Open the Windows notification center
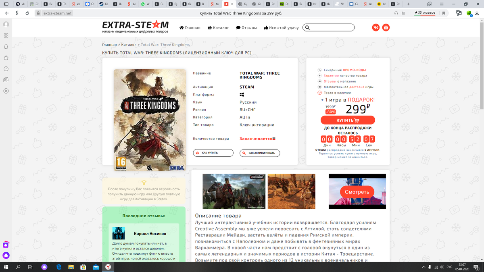The height and width of the screenshot is (272, 484). point(476,267)
